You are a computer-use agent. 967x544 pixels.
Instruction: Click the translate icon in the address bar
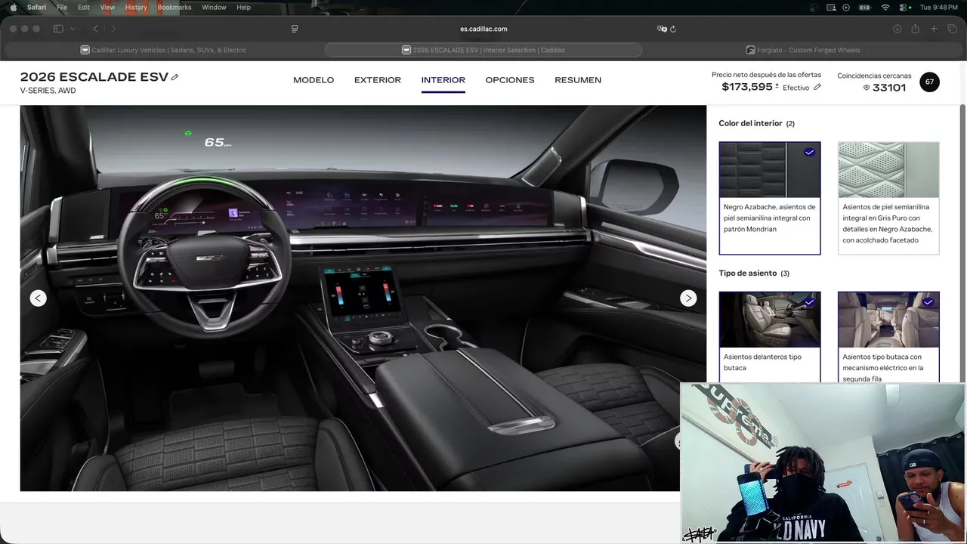(662, 29)
